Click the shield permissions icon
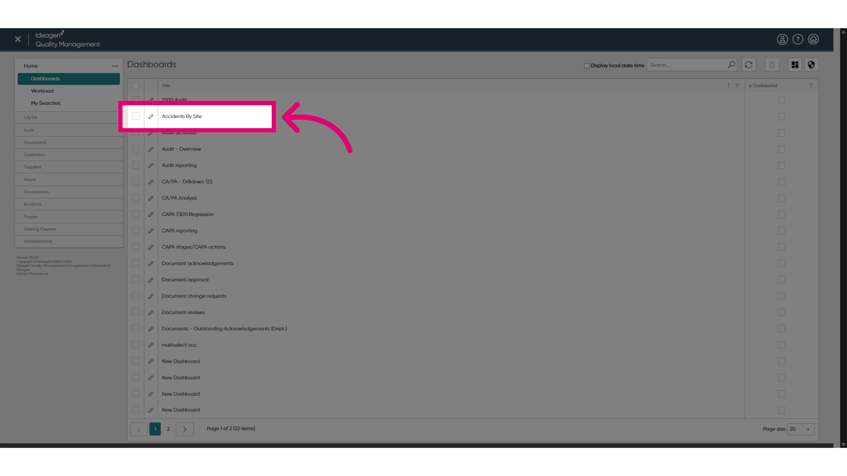 tap(811, 65)
